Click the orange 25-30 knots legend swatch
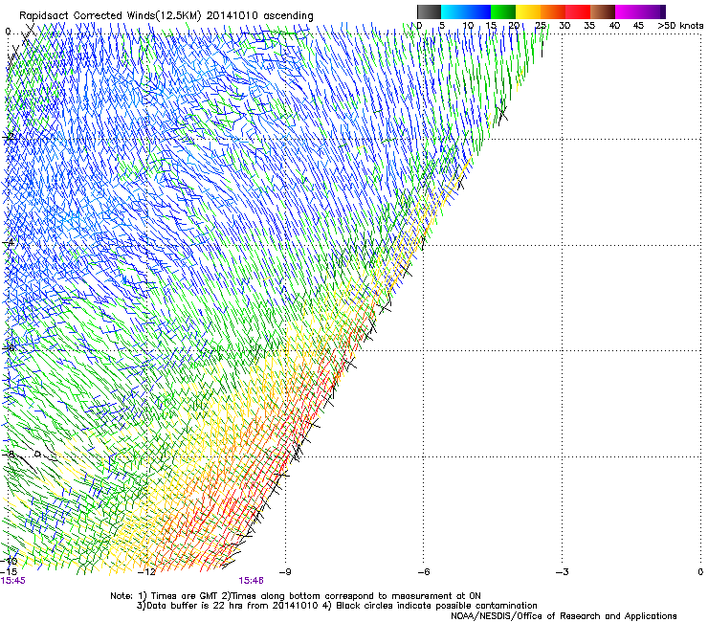The width and height of the screenshot is (708, 622). click(x=553, y=11)
